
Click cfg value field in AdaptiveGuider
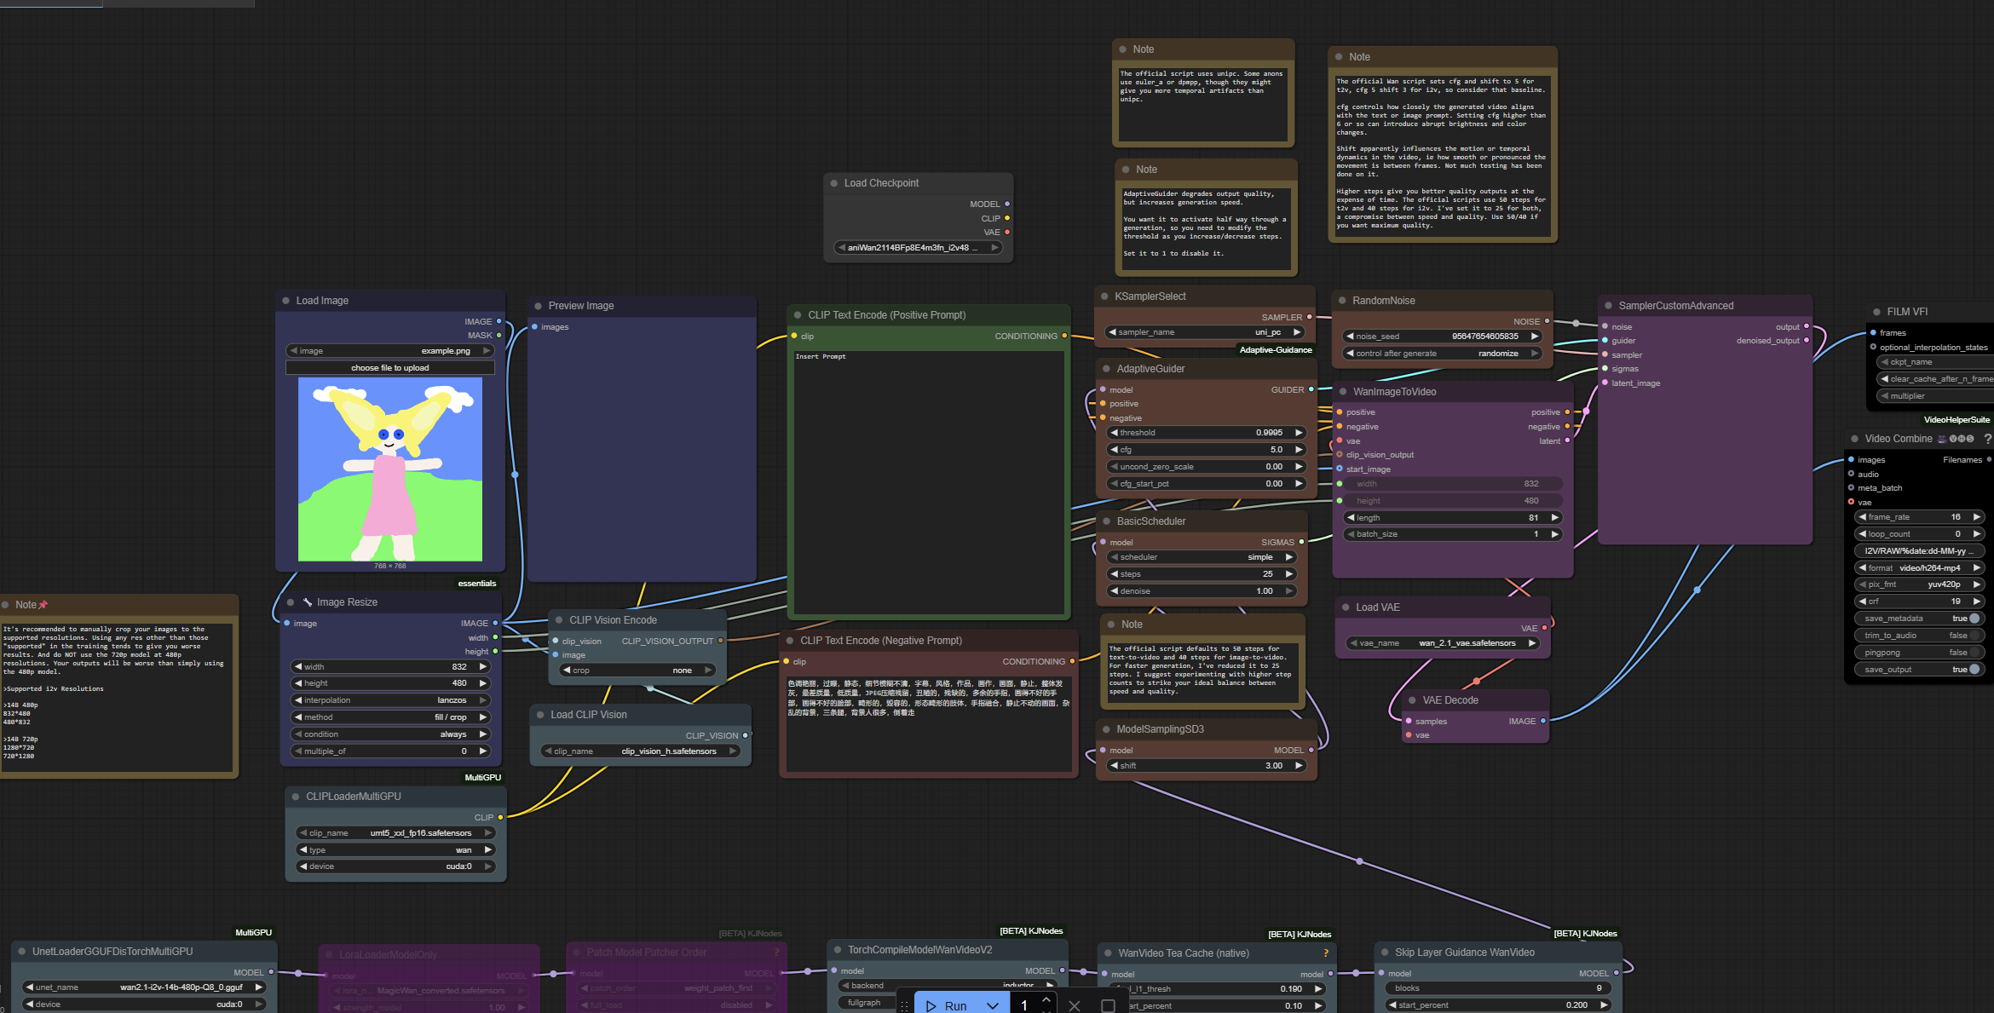1206,450
